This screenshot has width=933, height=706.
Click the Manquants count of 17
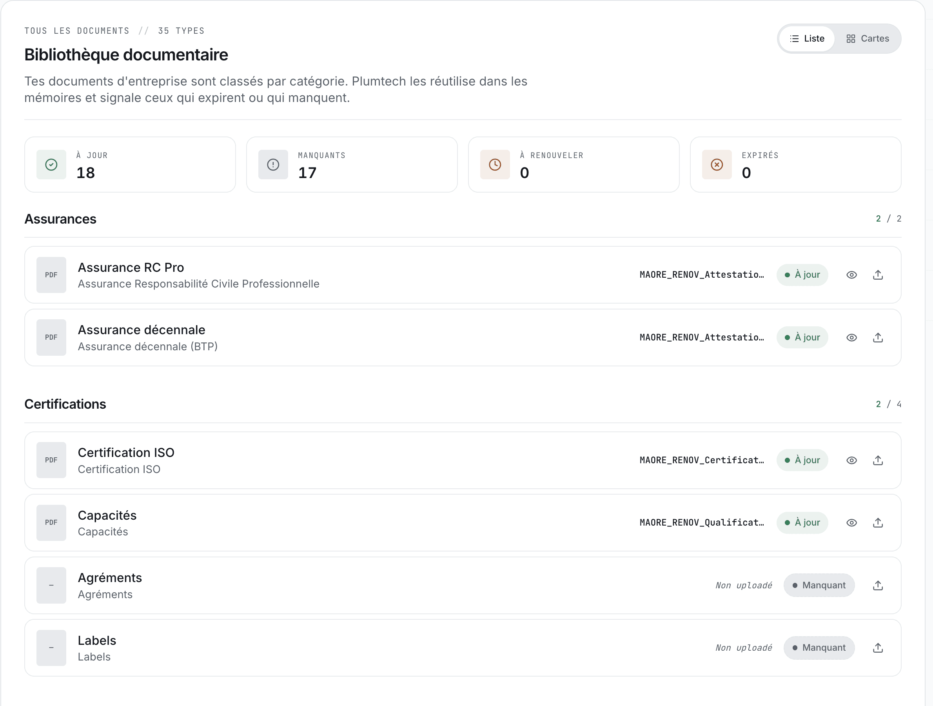tap(307, 173)
